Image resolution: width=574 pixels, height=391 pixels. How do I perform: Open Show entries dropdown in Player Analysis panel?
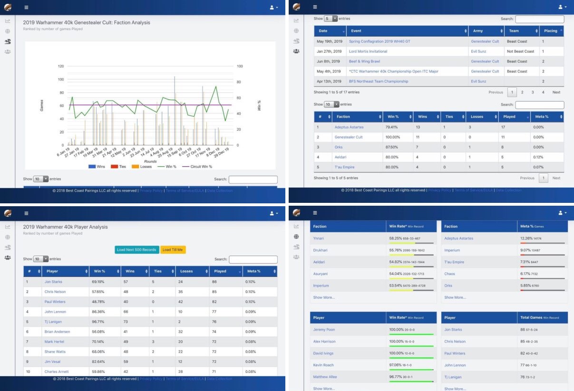pyautogui.click(x=41, y=259)
